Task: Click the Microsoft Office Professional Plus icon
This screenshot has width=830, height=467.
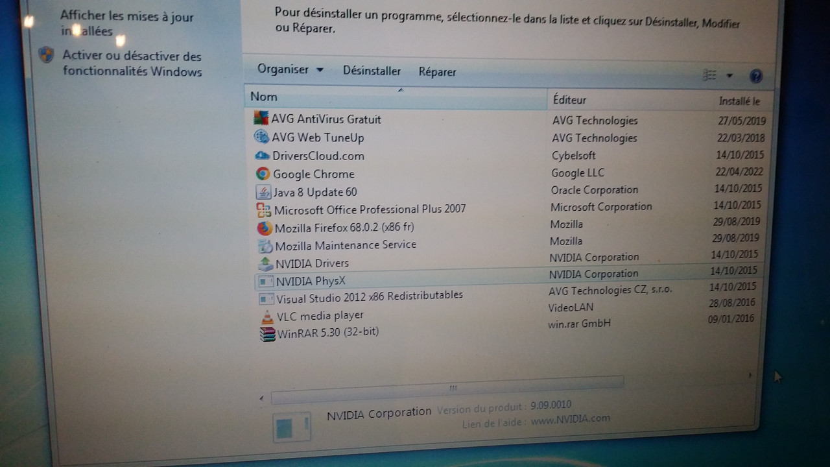Action: pos(264,210)
